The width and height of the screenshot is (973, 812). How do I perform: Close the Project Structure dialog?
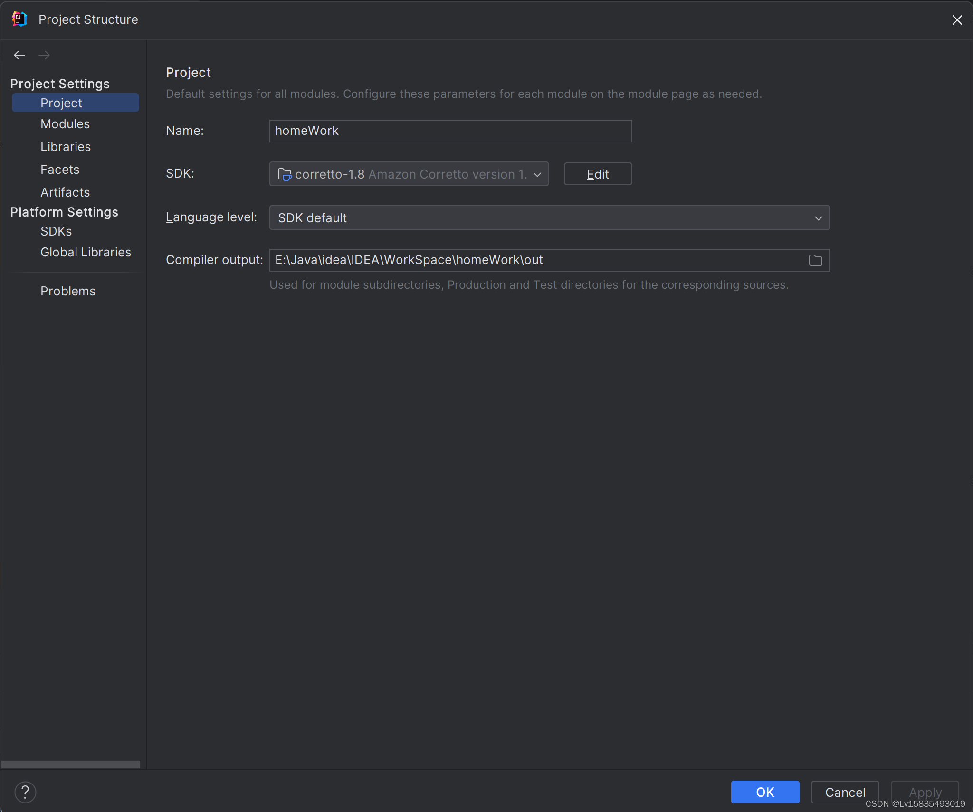click(x=957, y=20)
